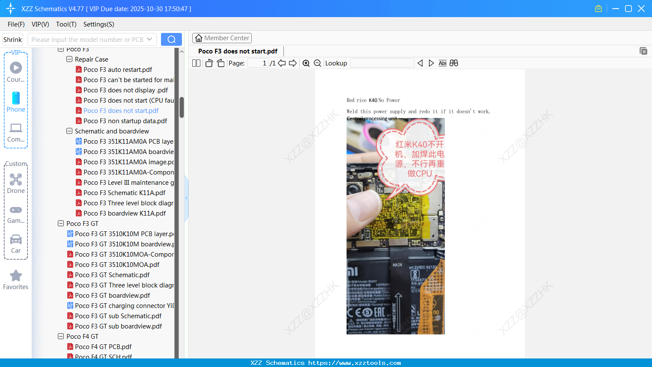Screen dimensions: 652x367
Task: Open the Tool(T) menu
Action: (66, 24)
